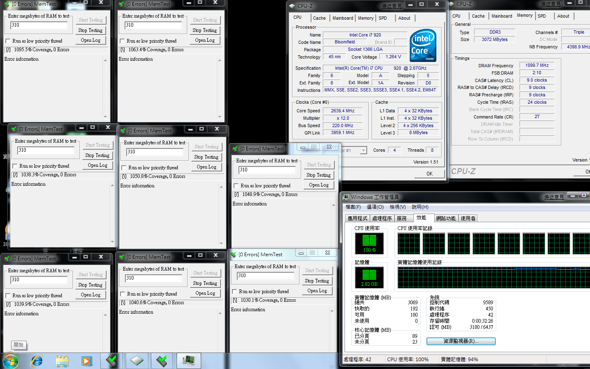Click CAS# Latency value 9.0 clocks
The image size is (590, 369).
(537, 80)
